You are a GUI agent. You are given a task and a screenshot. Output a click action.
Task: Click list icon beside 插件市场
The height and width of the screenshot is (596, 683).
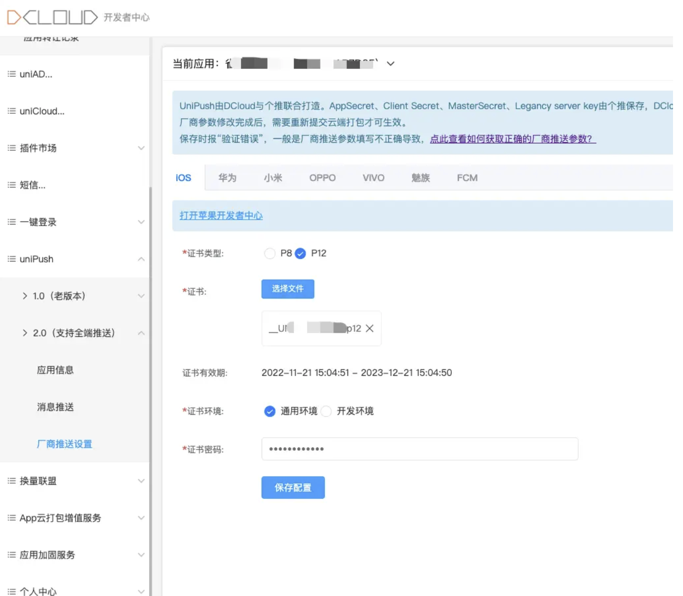[x=11, y=148]
